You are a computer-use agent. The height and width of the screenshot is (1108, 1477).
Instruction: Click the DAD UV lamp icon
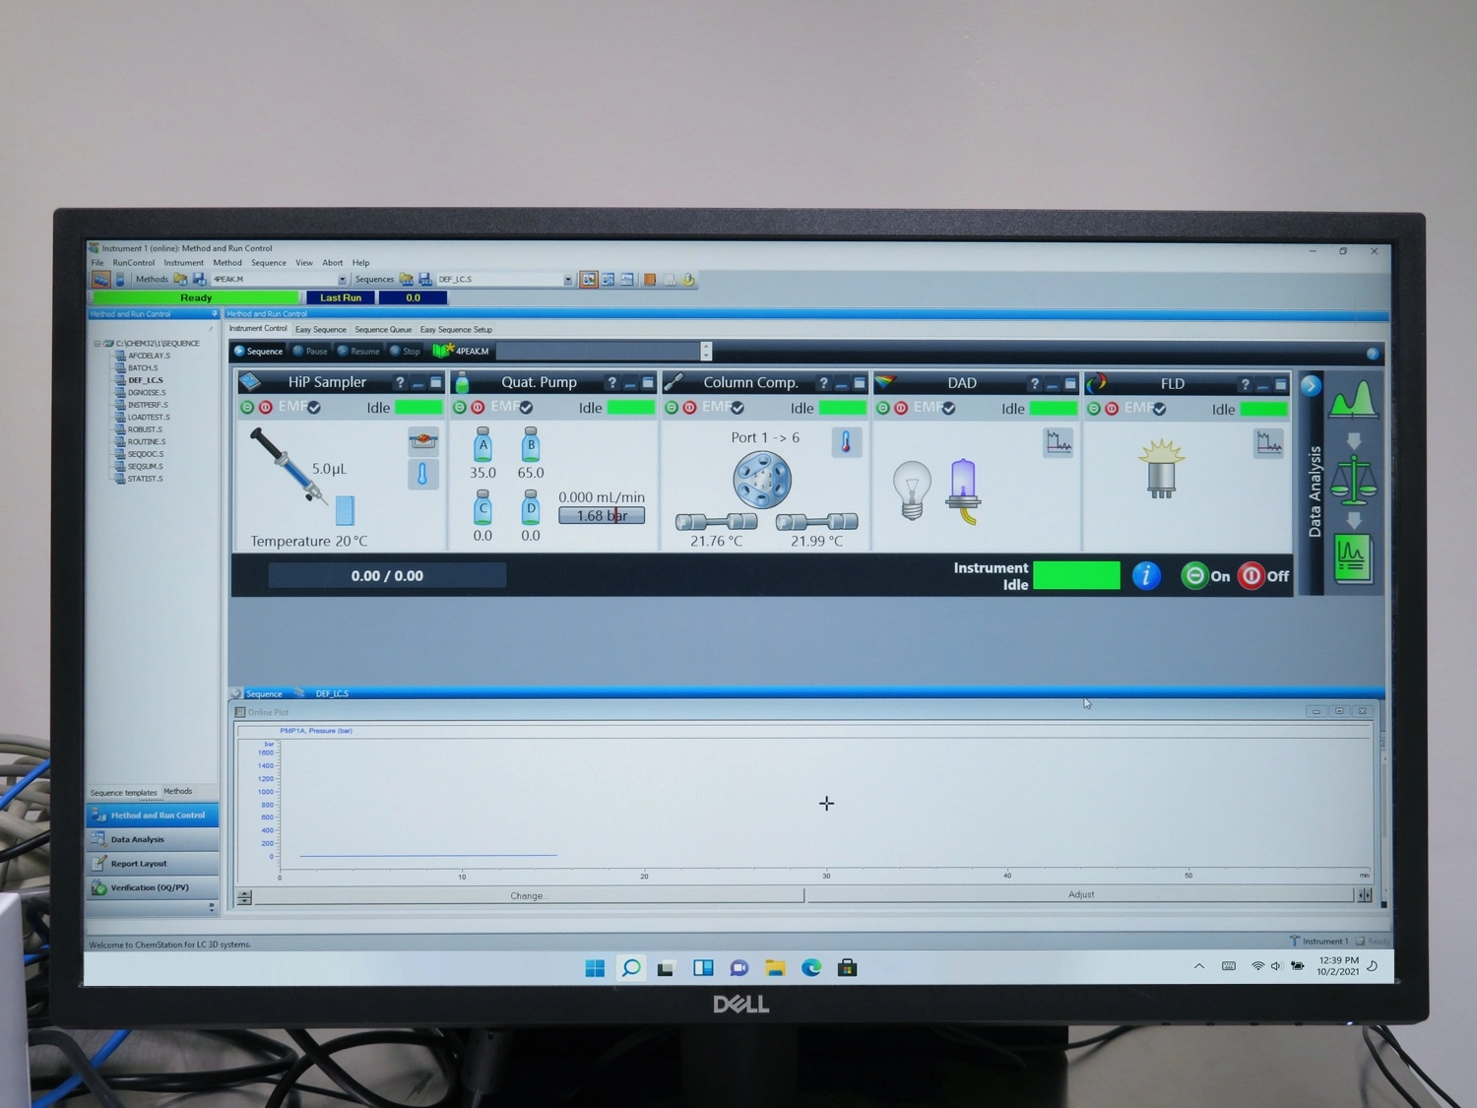coord(963,489)
